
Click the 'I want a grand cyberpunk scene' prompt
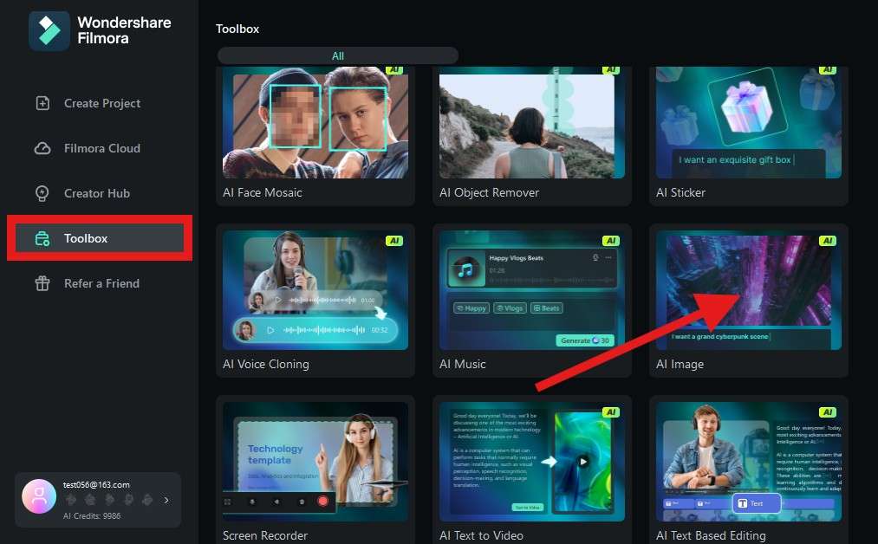[x=719, y=336]
